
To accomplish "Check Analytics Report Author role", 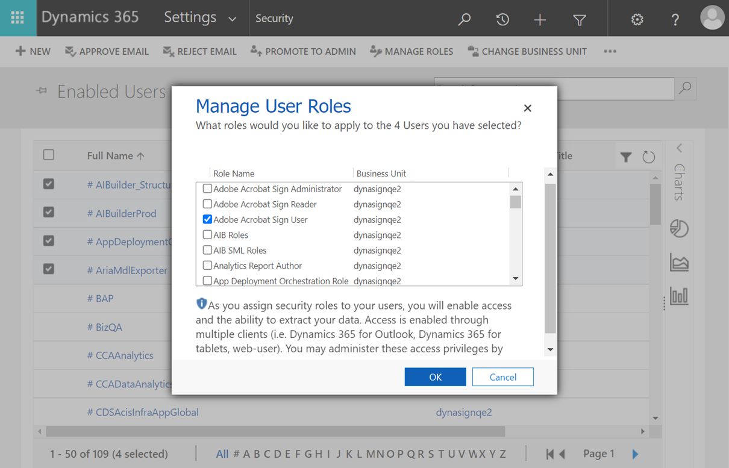I will tap(207, 266).
